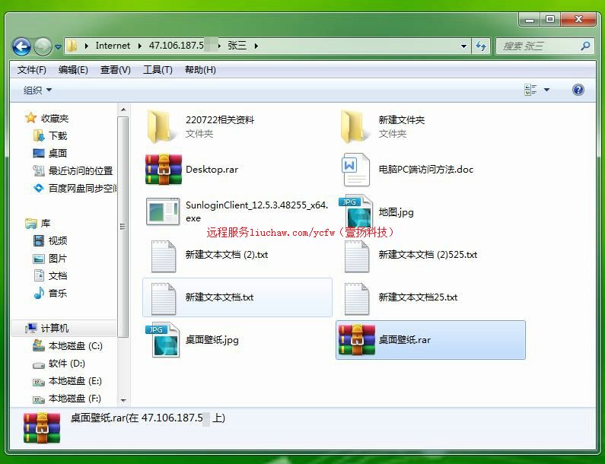Open the Desktop.rar archive icon
605x464 pixels.
coord(164,170)
